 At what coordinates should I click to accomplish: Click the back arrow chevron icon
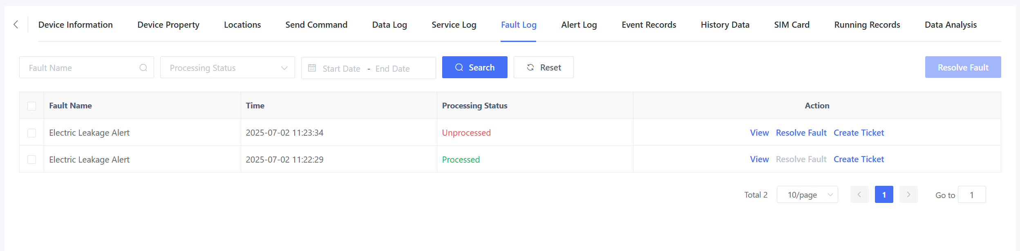[x=16, y=24]
